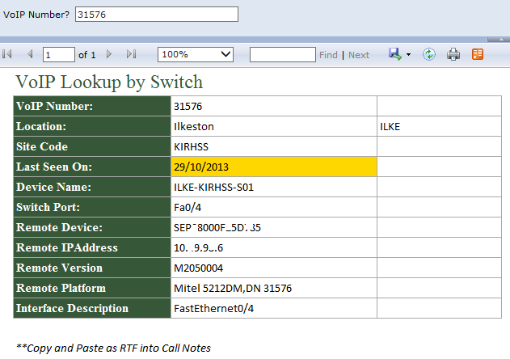Select the KIRHSS site code cell
Screen dimensions: 510x359
tap(274, 146)
